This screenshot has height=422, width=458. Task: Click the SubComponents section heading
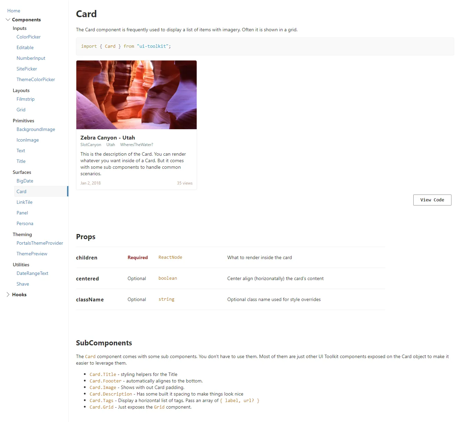tap(104, 343)
